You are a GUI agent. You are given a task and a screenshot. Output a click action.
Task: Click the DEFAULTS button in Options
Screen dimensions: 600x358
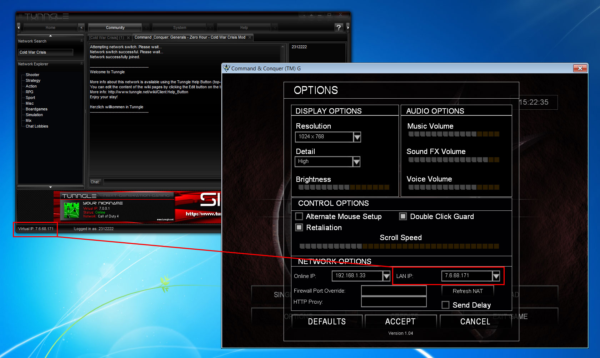[x=327, y=322]
